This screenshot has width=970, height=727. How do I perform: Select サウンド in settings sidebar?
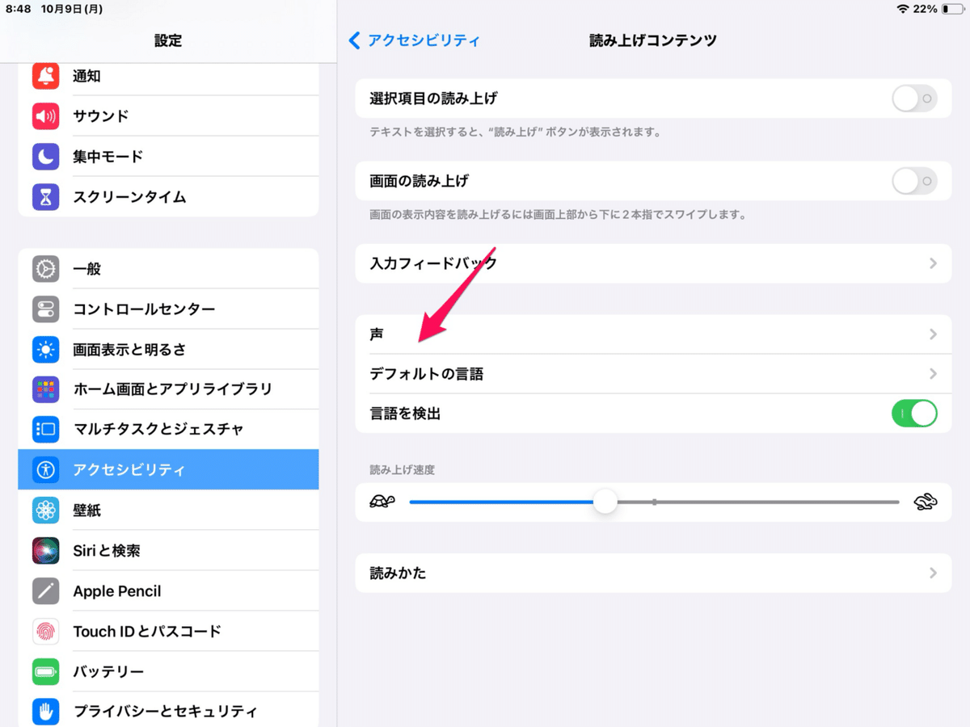click(168, 116)
